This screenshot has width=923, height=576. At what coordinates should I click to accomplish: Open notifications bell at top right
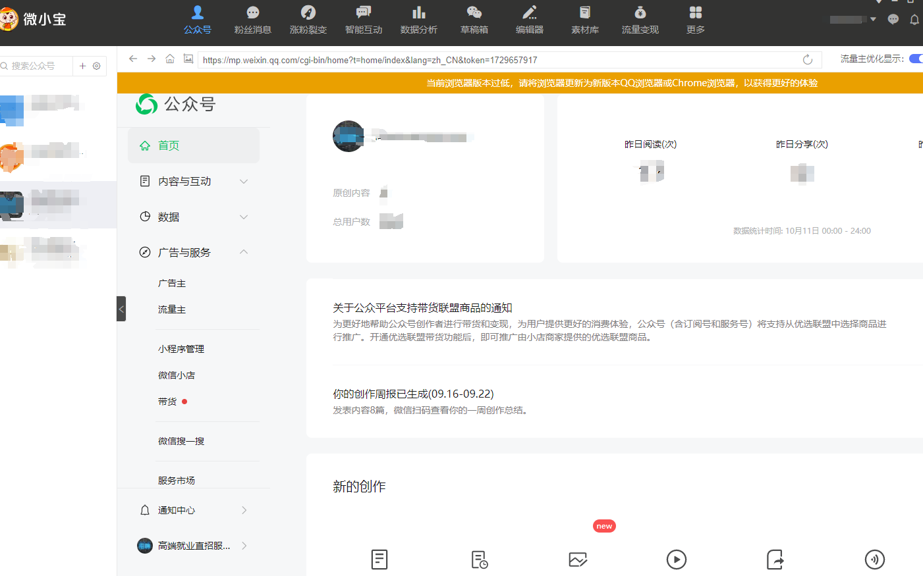click(x=914, y=19)
